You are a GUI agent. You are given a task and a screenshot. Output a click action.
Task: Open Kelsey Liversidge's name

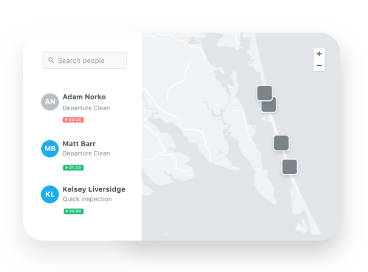[94, 189]
